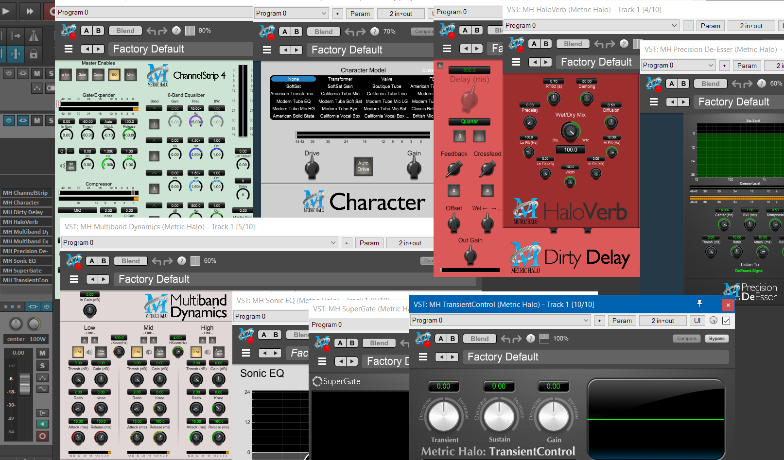Toggle the enable checkbox in TransientControl window
Screen dimensions: 784x460
[726, 320]
